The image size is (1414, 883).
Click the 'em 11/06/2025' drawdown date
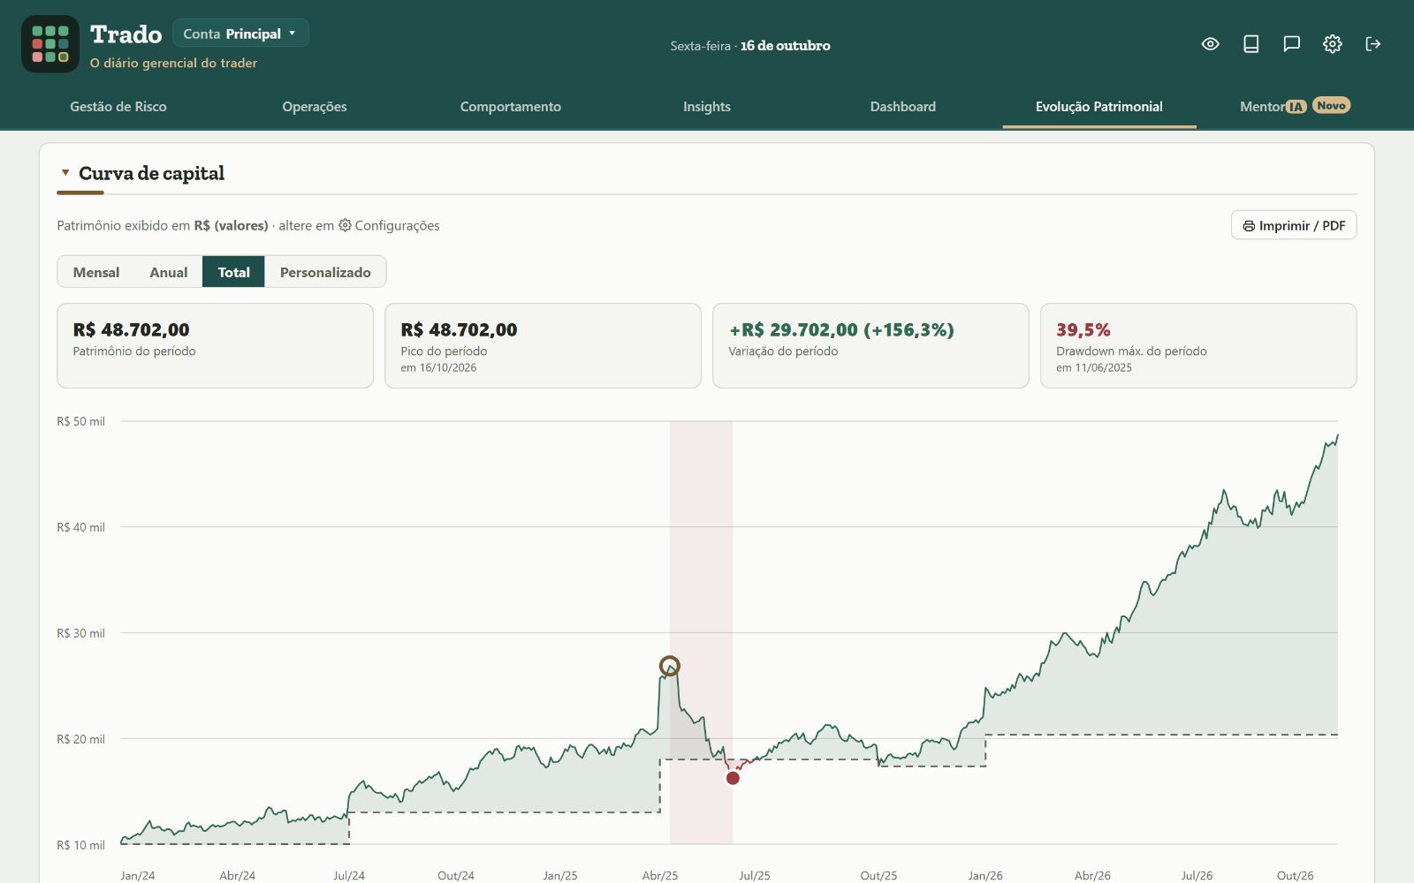click(x=1094, y=367)
